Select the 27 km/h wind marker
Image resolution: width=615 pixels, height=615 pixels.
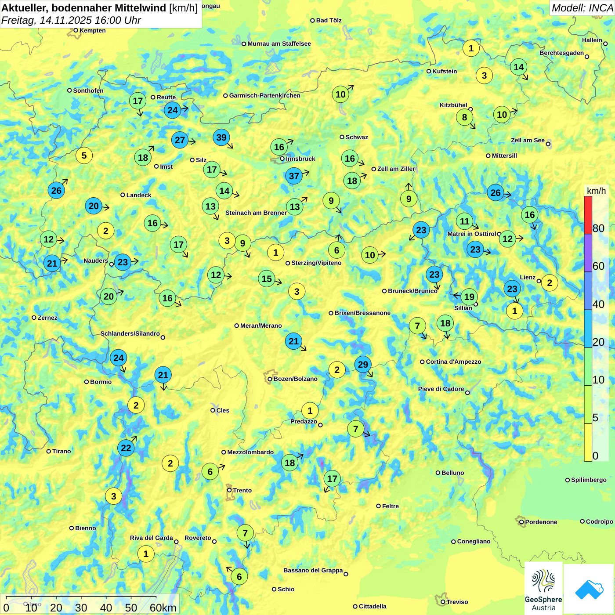[x=180, y=140]
